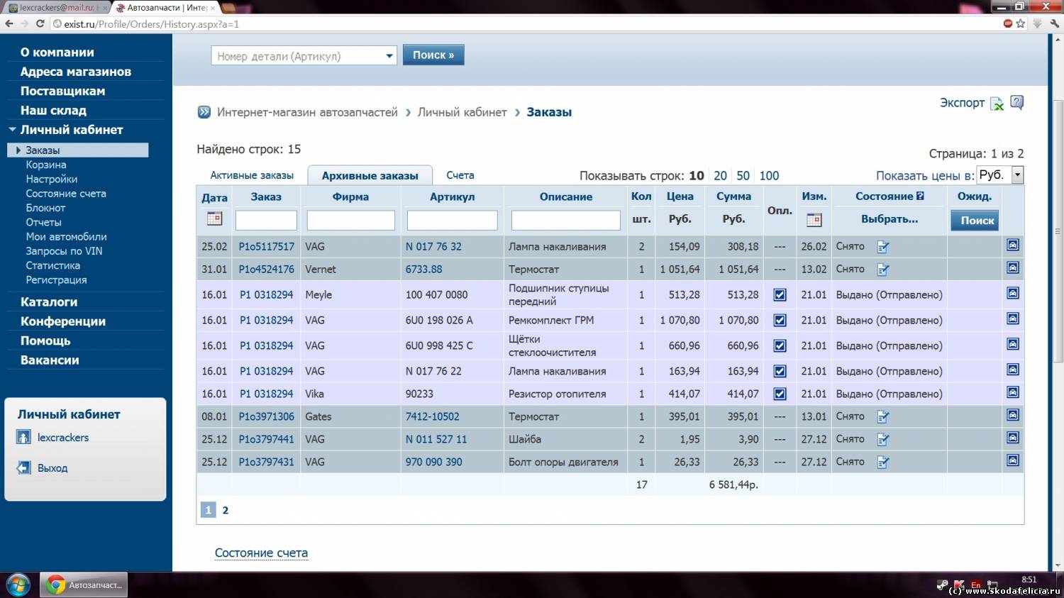Click the edit note icon for order P1o5117517
The height and width of the screenshot is (598, 1064).
[883, 247]
